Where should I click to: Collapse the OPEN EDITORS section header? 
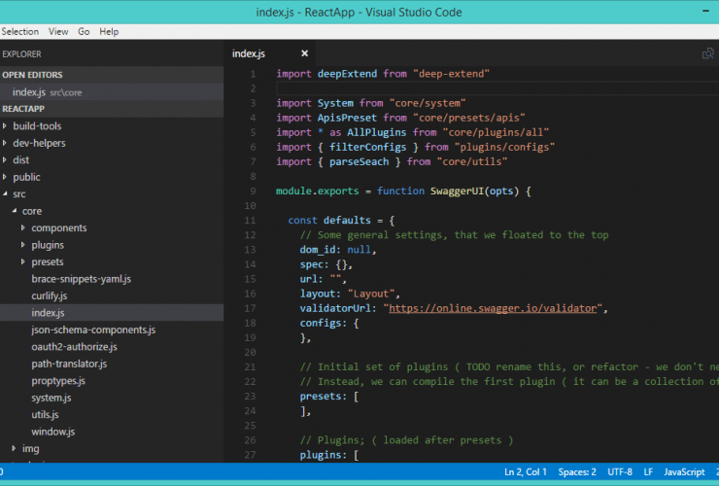click(32, 74)
